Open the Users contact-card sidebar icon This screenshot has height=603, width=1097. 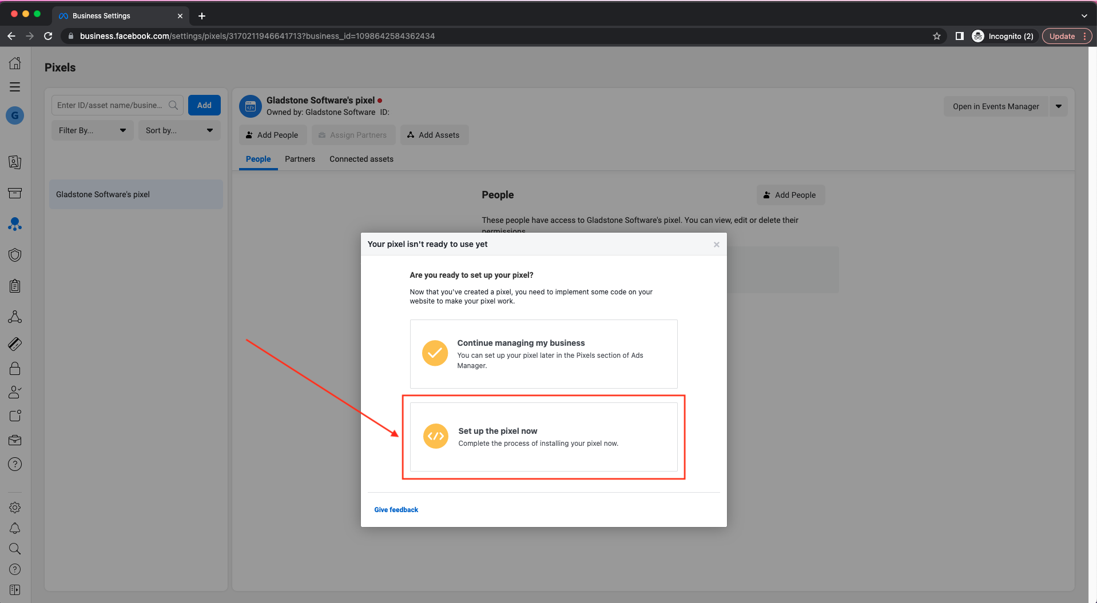[x=15, y=162]
